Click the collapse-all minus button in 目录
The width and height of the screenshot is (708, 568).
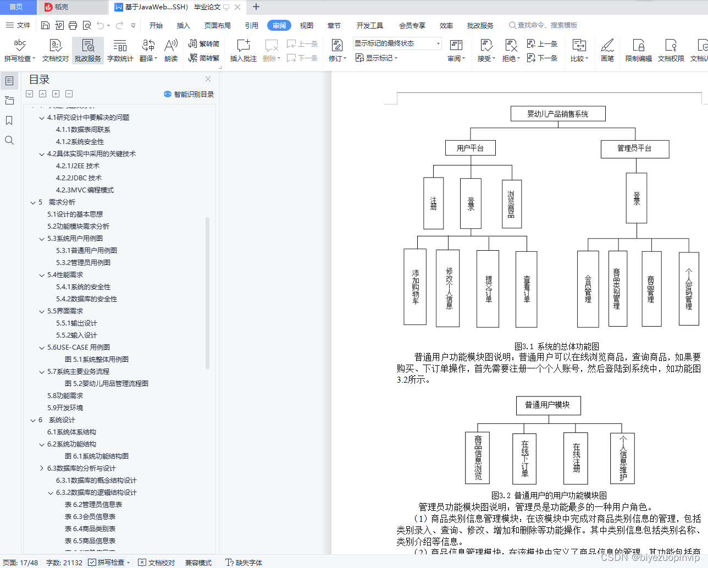(x=69, y=94)
